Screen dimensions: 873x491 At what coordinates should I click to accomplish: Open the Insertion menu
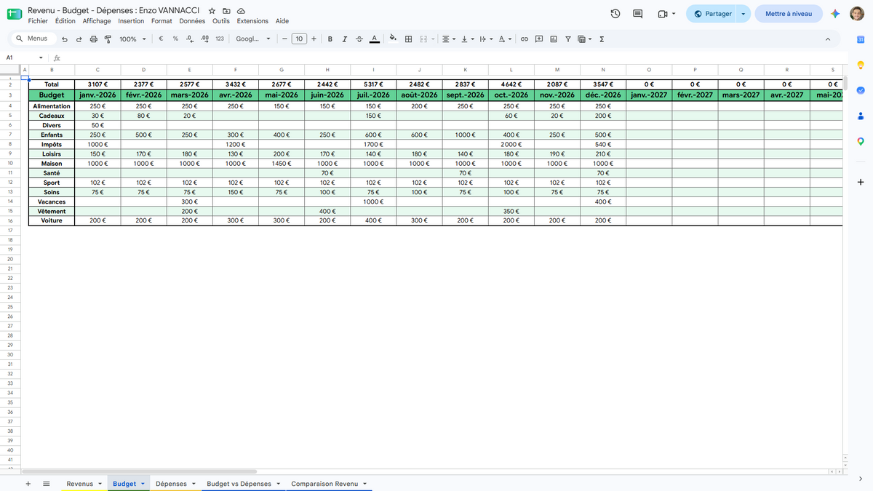(x=131, y=21)
